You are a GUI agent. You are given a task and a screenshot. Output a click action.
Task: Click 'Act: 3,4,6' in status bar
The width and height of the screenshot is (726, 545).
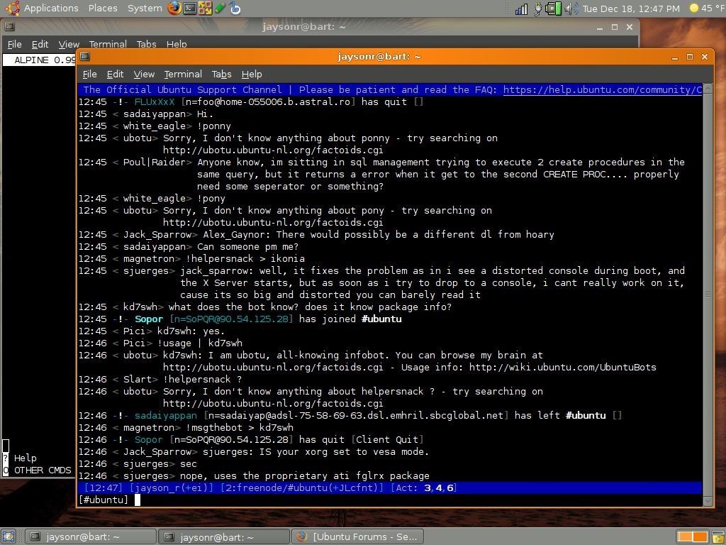(424, 488)
